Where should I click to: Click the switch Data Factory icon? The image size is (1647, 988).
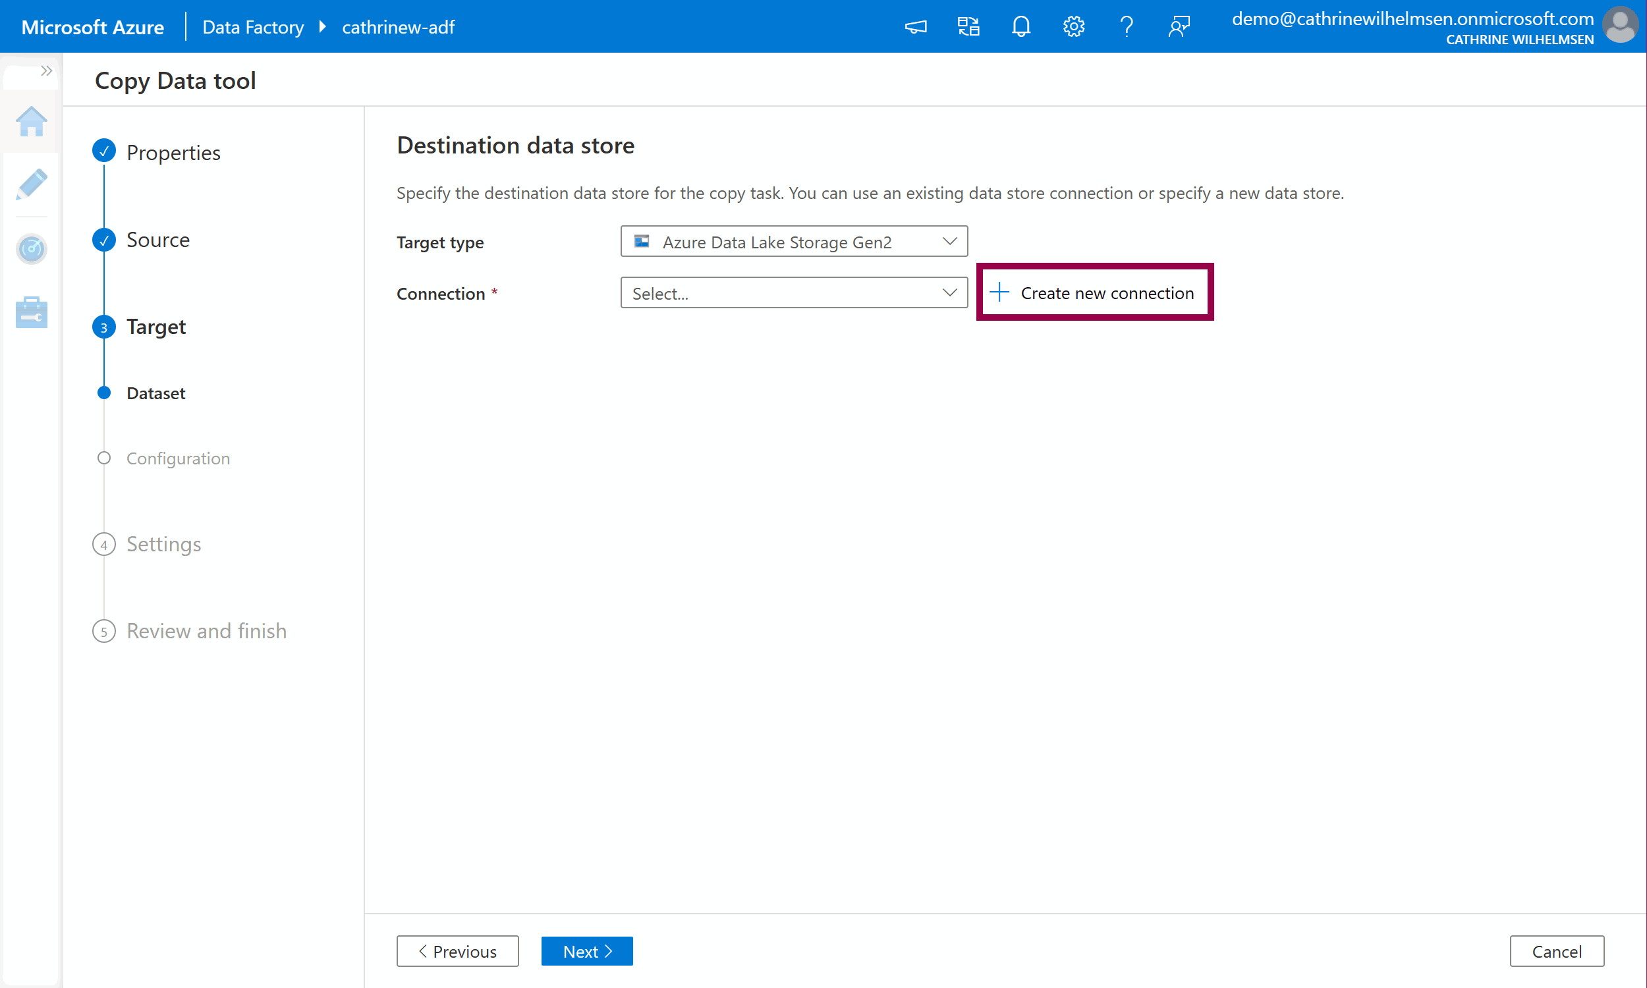pyautogui.click(x=968, y=26)
